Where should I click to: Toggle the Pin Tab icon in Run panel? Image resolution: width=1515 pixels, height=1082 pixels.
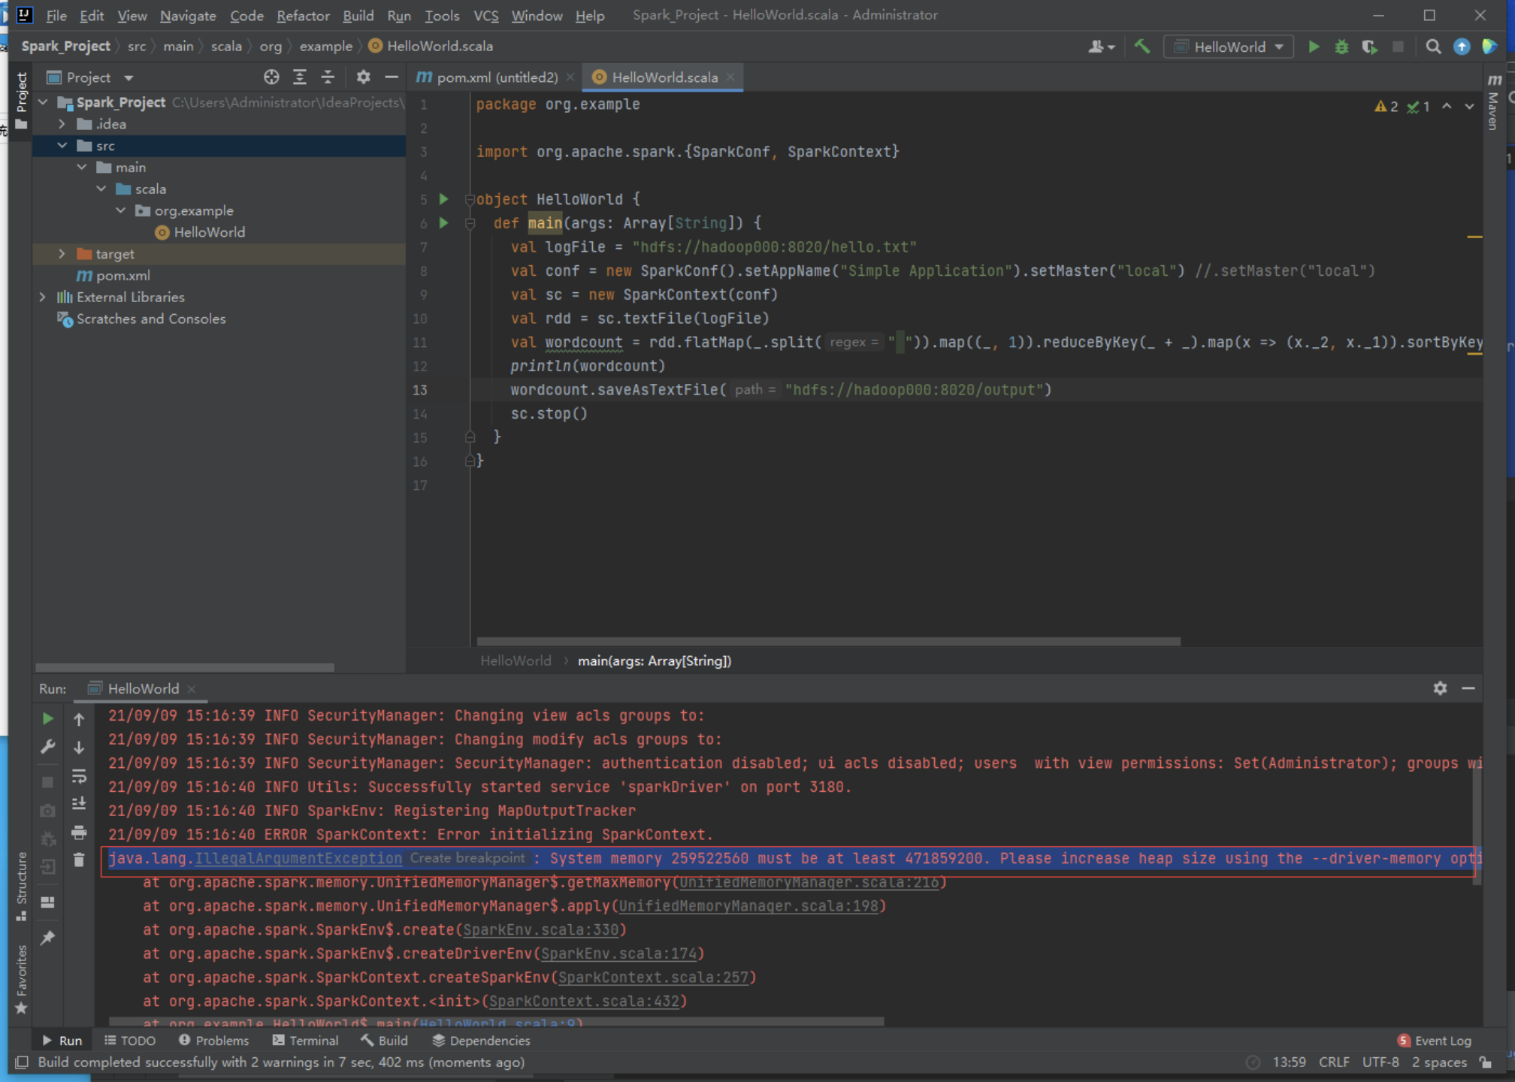tap(47, 938)
